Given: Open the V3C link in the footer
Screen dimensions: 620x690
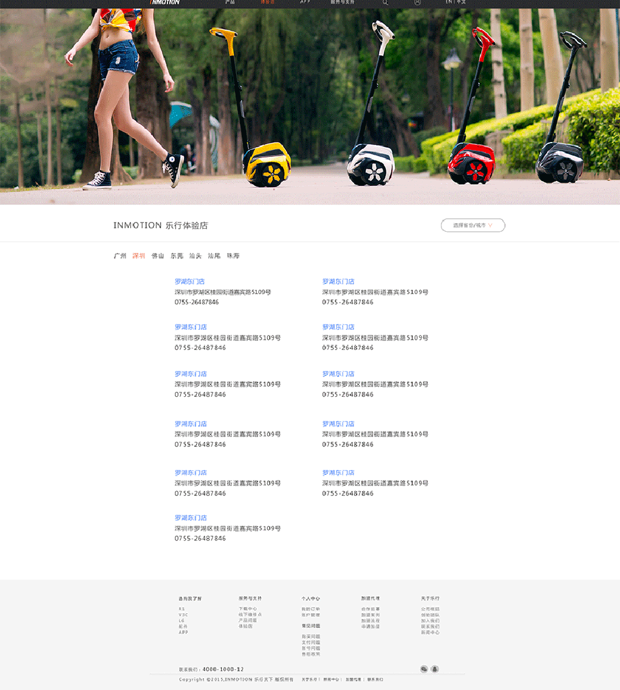Looking at the screenshot, I should coord(183,615).
